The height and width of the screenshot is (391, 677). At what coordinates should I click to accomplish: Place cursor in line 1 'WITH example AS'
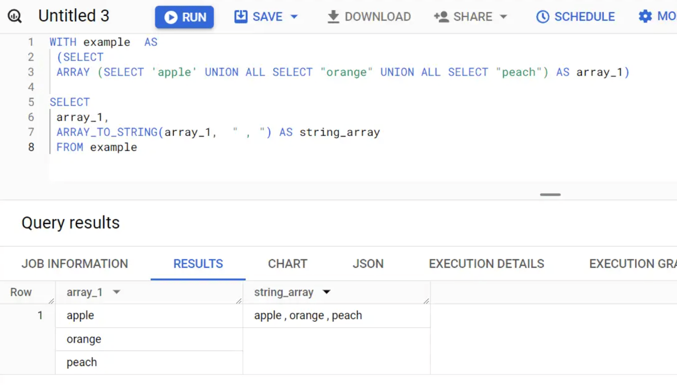click(x=103, y=42)
